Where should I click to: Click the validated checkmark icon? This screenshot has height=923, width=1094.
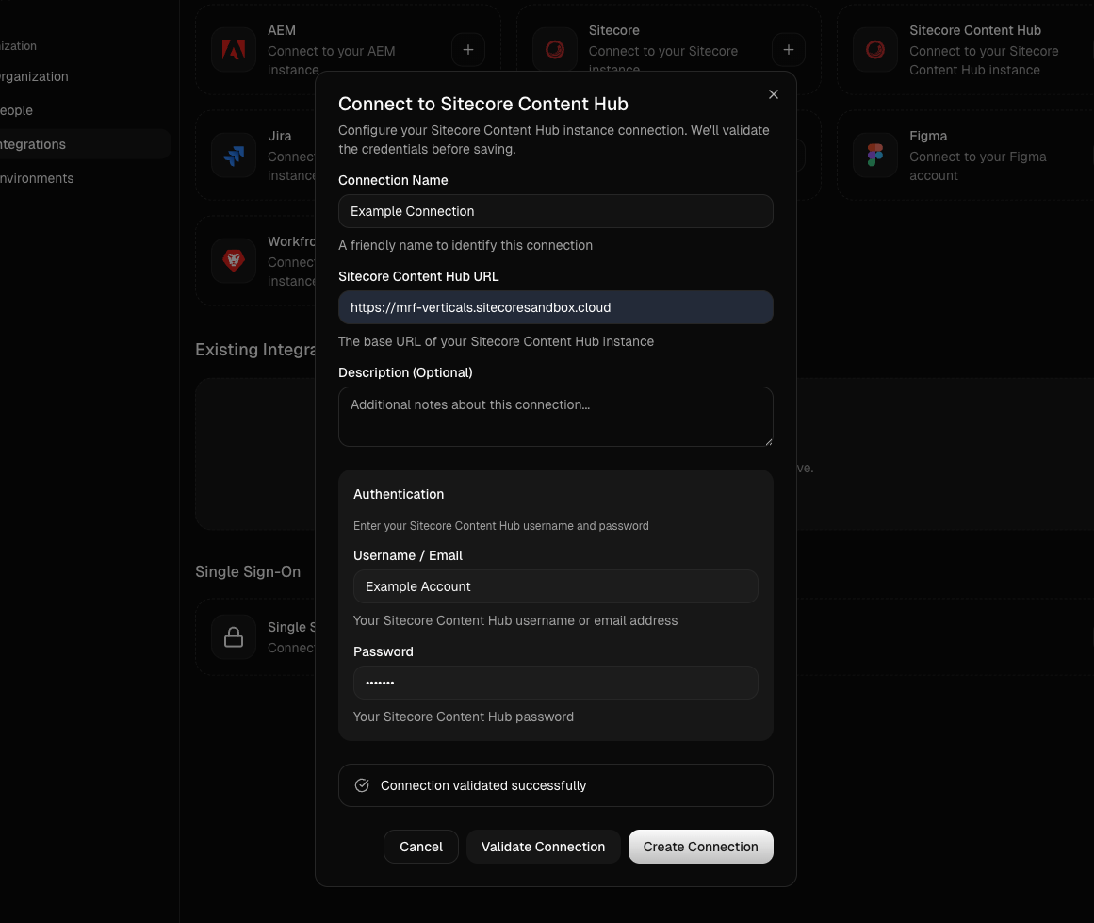tap(362, 785)
